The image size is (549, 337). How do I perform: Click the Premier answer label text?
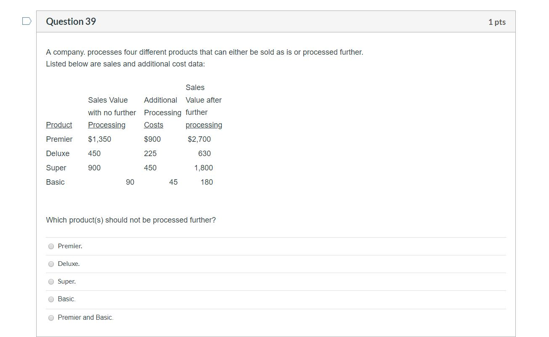(69, 246)
